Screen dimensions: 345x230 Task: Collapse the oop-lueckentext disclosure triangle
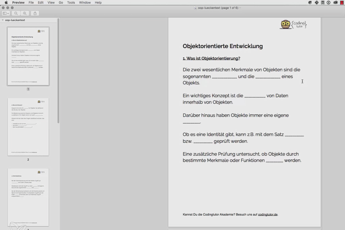click(x=3, y=20)
